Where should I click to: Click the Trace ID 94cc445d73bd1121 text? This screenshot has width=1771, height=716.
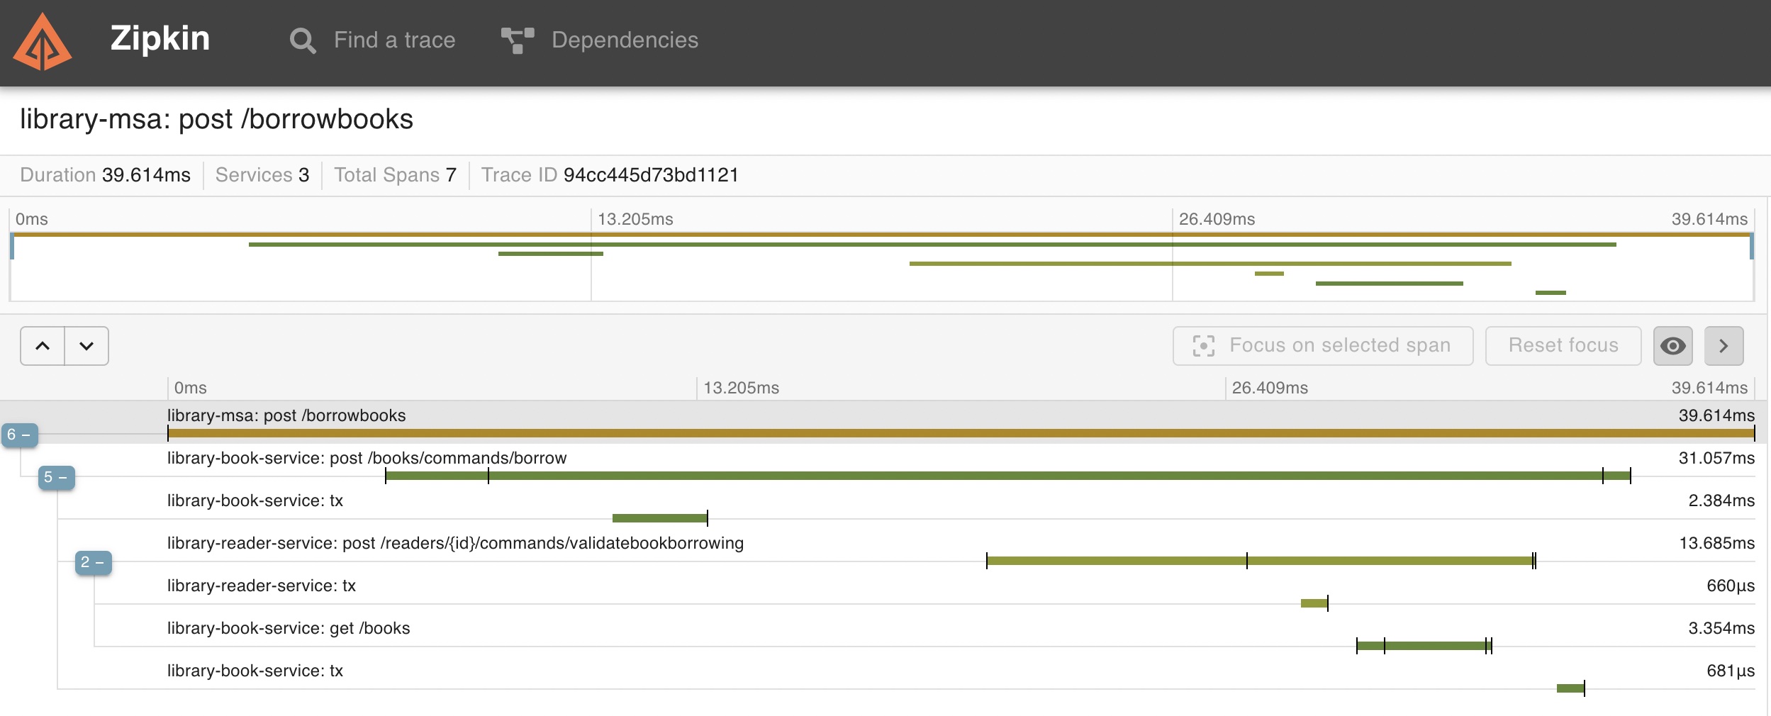coord(610,175)
